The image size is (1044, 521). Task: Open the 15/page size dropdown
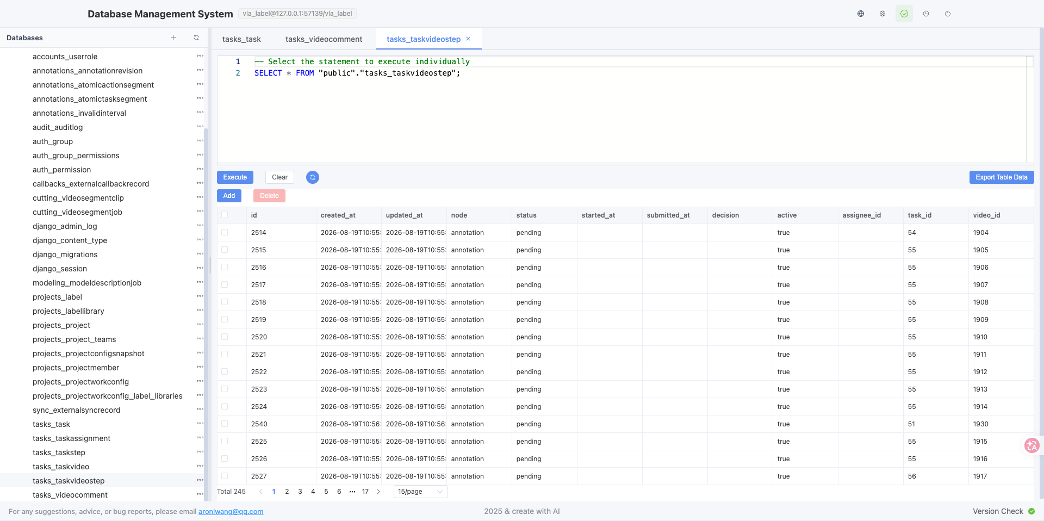[x=420, y=492]
